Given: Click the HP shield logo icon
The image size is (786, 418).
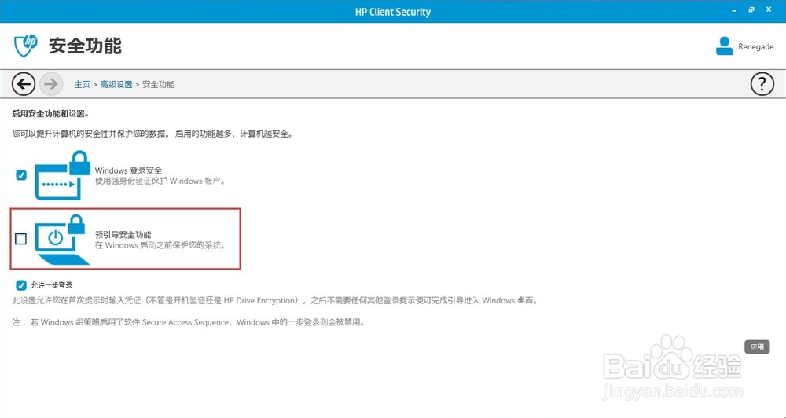Looking at the screenshot, I should [26, 46].
